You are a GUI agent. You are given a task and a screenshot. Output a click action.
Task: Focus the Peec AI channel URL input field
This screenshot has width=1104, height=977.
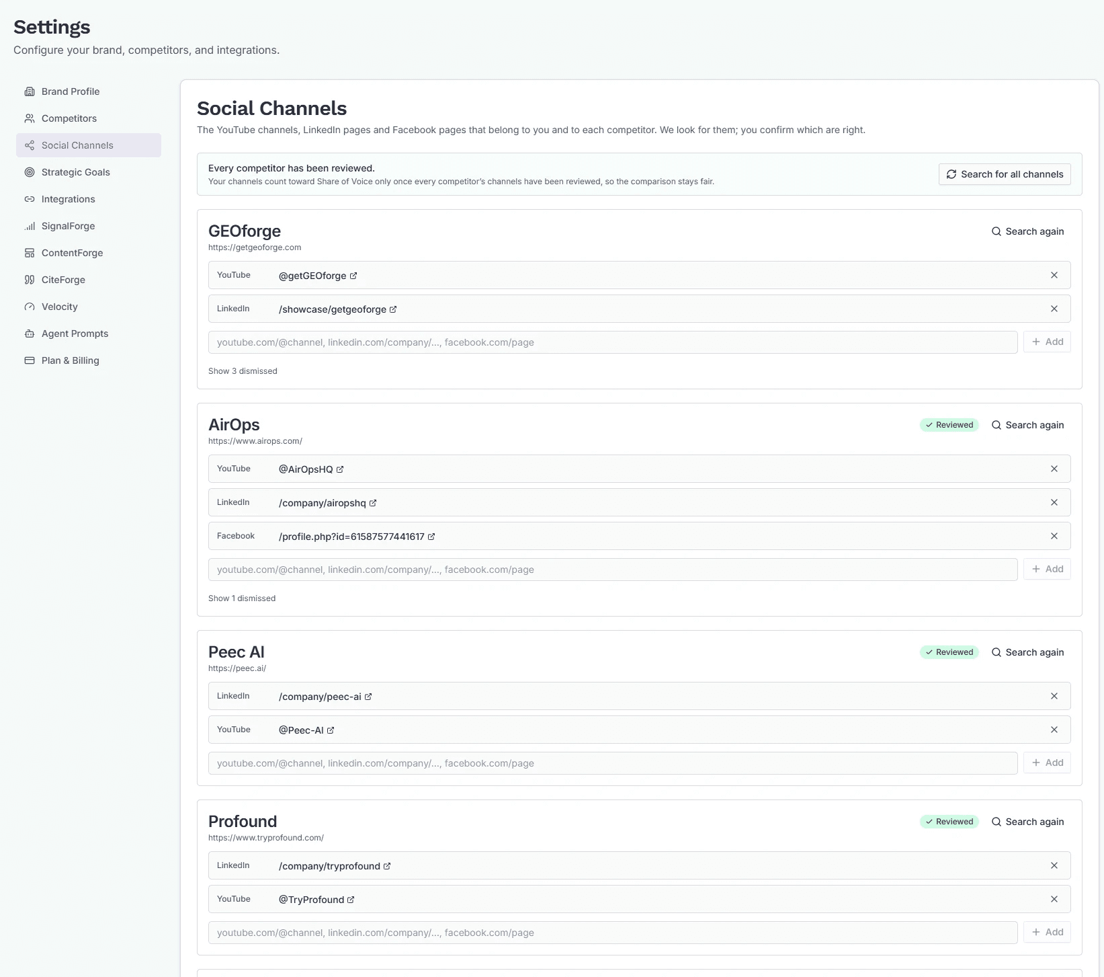613,763
